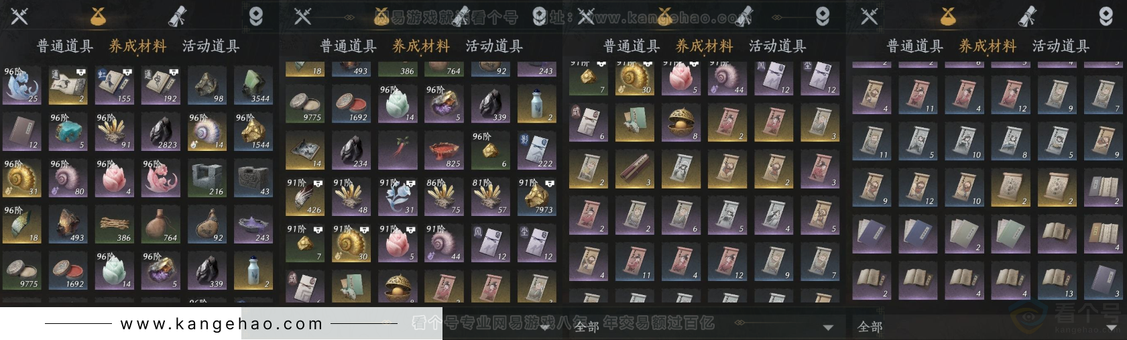Switch to 活动道具 tab in the rightmost panel

1061,46
